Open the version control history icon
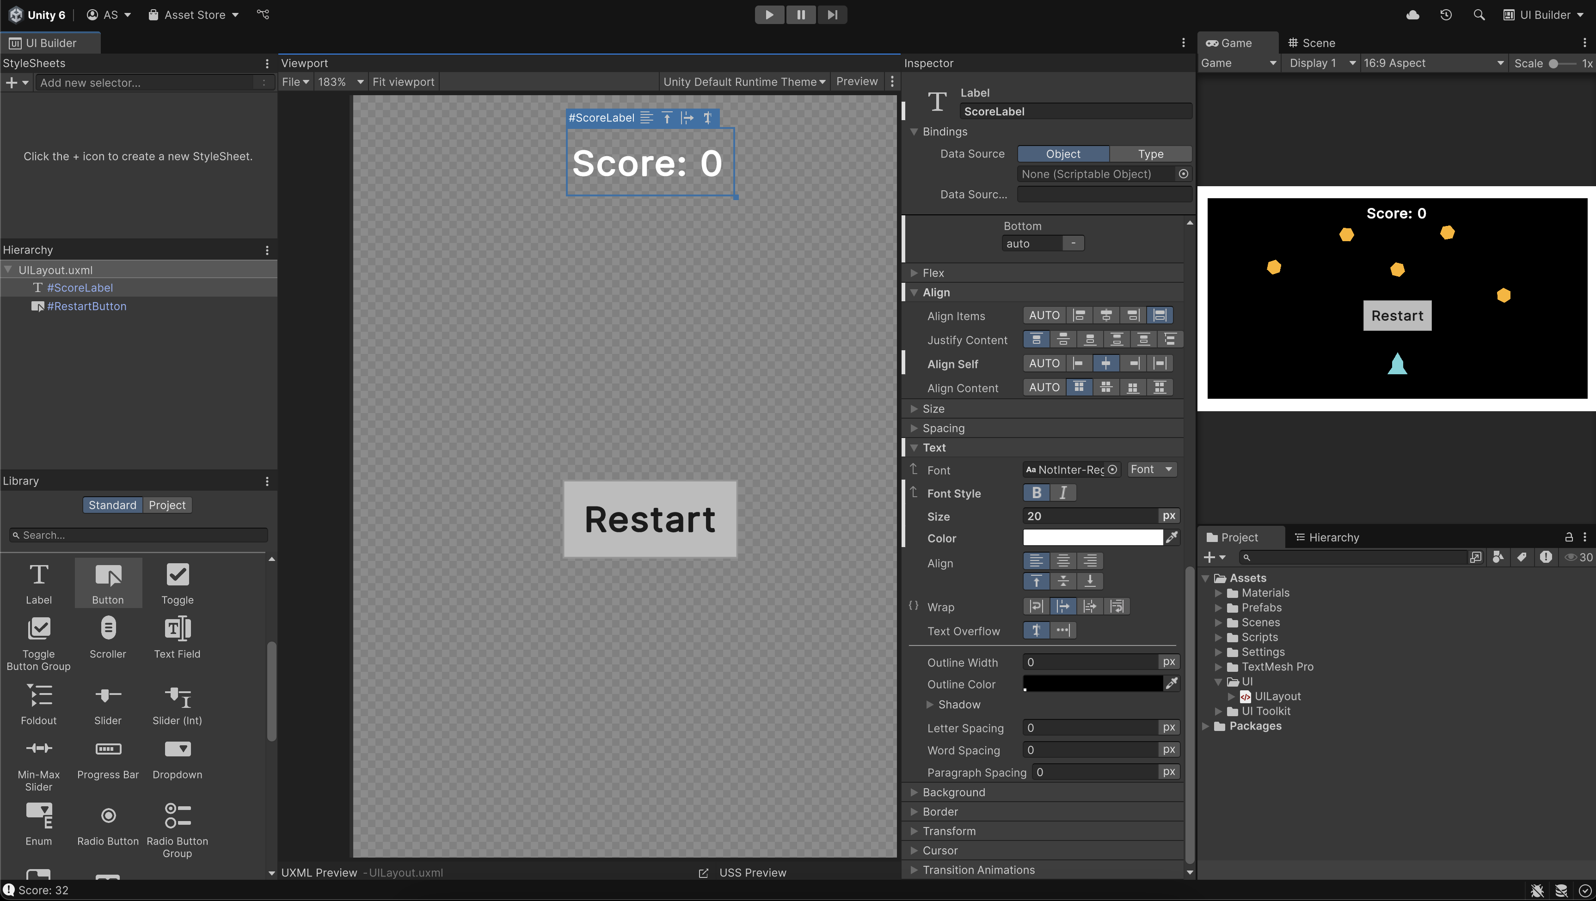This screenshot has height=901, width=1596. tap(1445, 15)
